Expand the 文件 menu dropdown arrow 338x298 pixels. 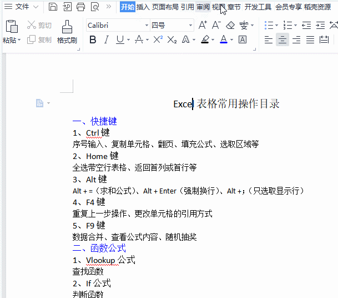(36, 7)
